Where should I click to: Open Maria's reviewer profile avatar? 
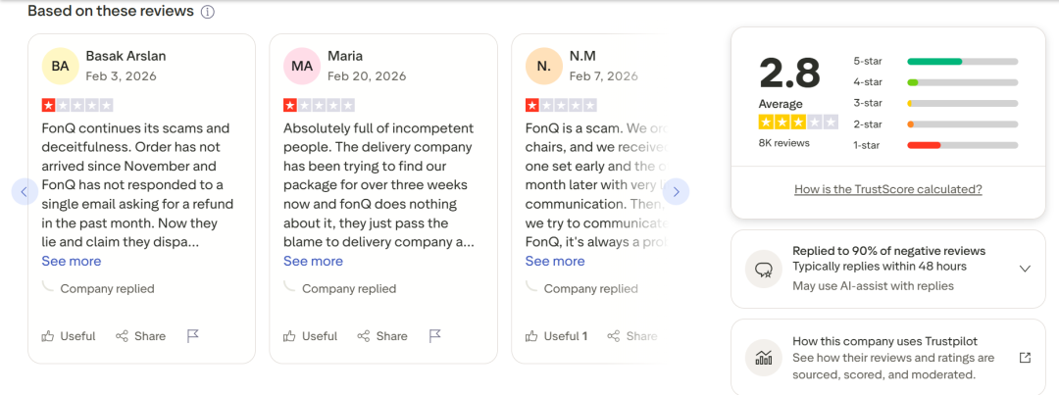click(302, 66)
